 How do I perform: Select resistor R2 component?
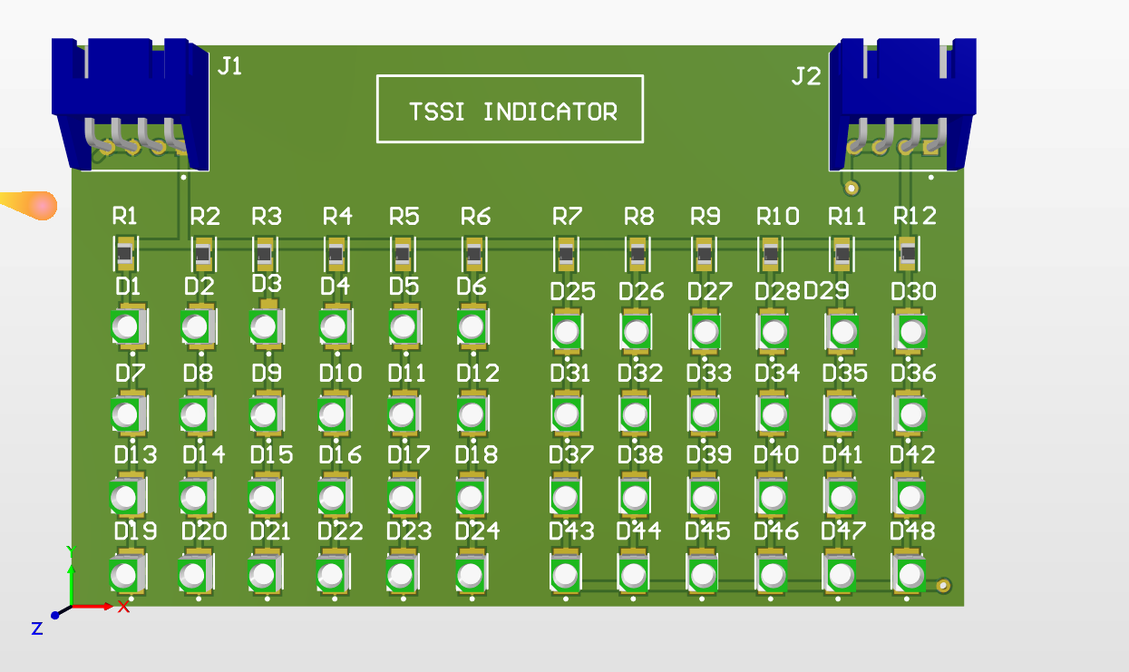click(x=203, y=253)
